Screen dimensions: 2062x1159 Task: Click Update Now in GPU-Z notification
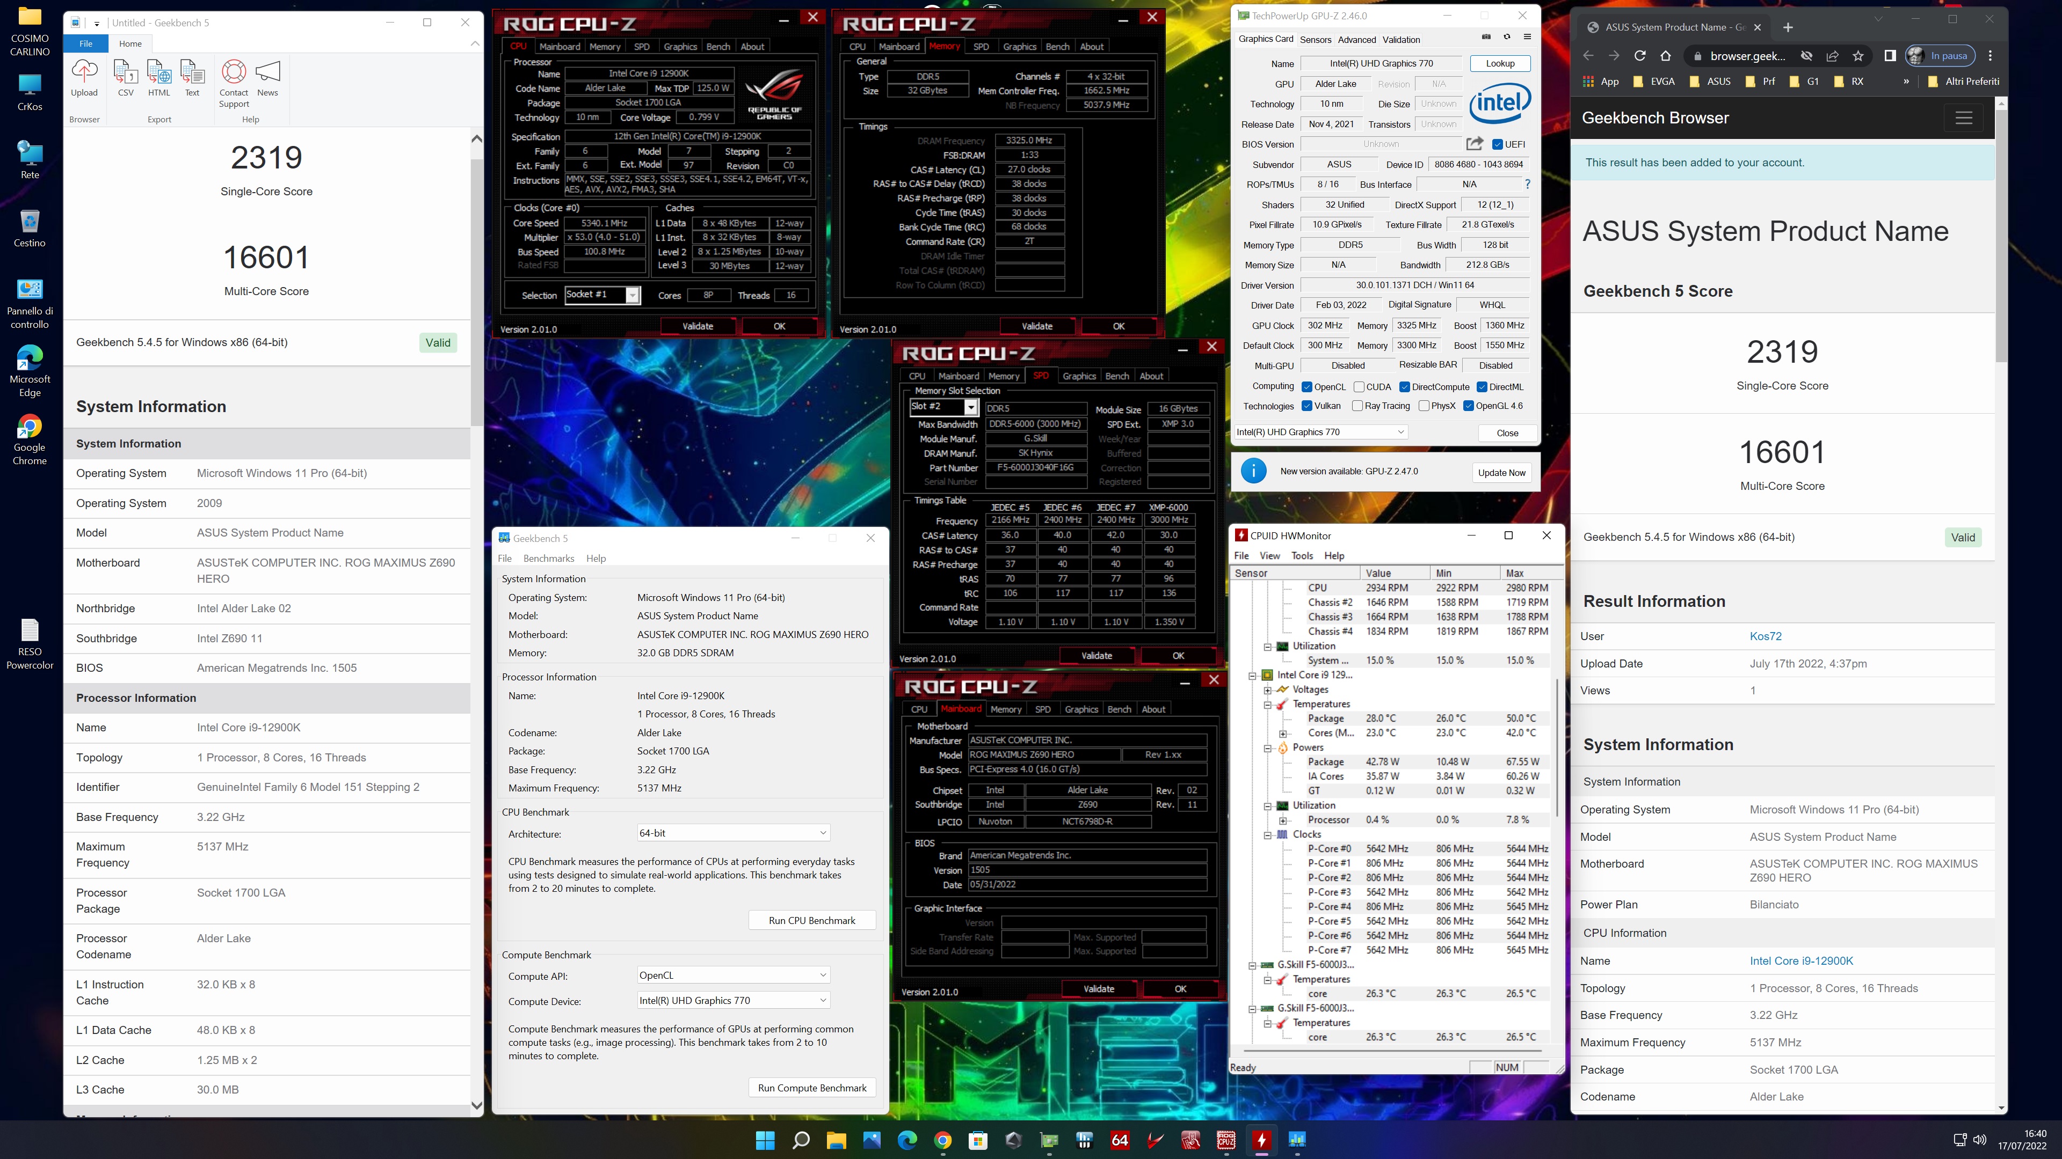tap(1502, 473)
